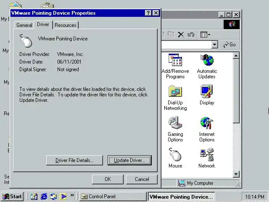The height and width of the screenshot is (202, 269).
Task: Click the My Computer status bar entry
Action: pyautogui.click(x=196, y=183)
